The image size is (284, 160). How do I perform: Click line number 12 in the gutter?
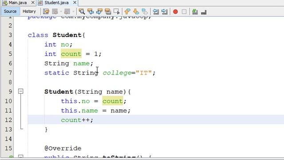pyautogui.click(x=8, y=120)
